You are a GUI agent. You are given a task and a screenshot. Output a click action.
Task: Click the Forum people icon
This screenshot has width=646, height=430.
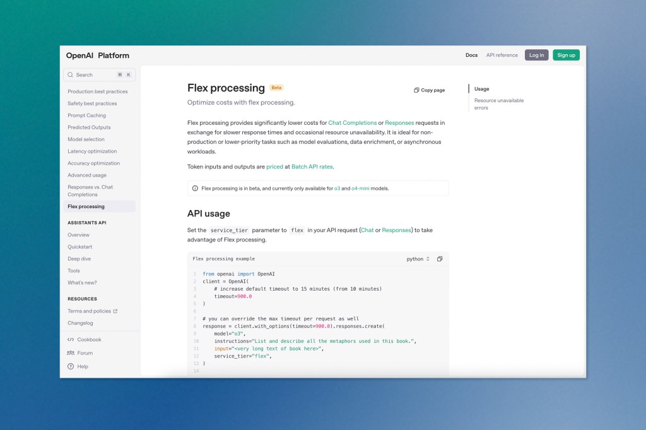pos(71,353)
